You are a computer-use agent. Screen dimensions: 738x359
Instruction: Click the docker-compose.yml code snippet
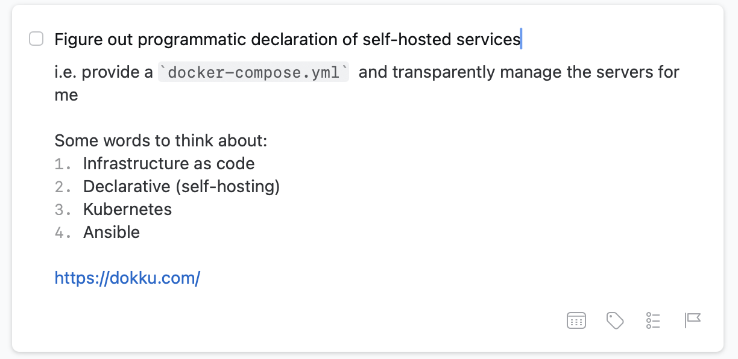pos(253,72)
